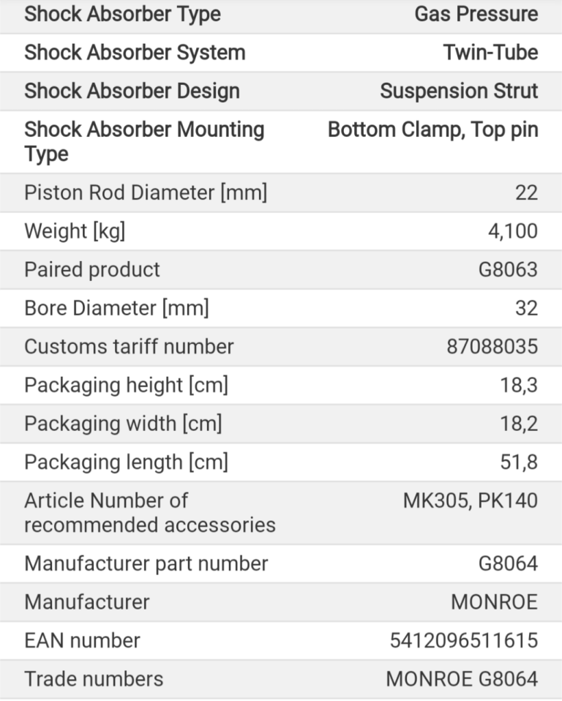This screenshot has height=701, width=562.
Task: Select Bore Diameter value 32
Action: pos(526,308)
